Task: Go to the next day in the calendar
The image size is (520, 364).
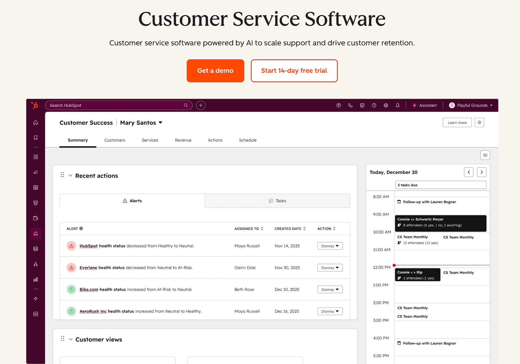Action: click(482, 172)
